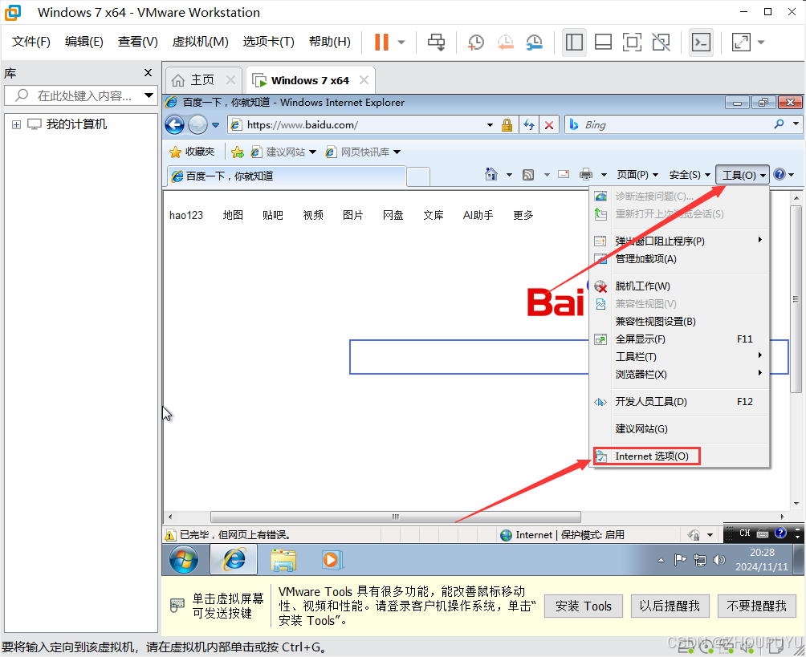
Task: Click the volume speaker tray icon
Action: coord(718,559)
